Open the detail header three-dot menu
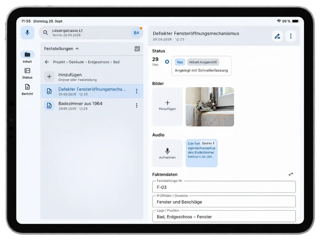Image resolution: width=320 pixels, height=240 pixels. tap(291, 36)
